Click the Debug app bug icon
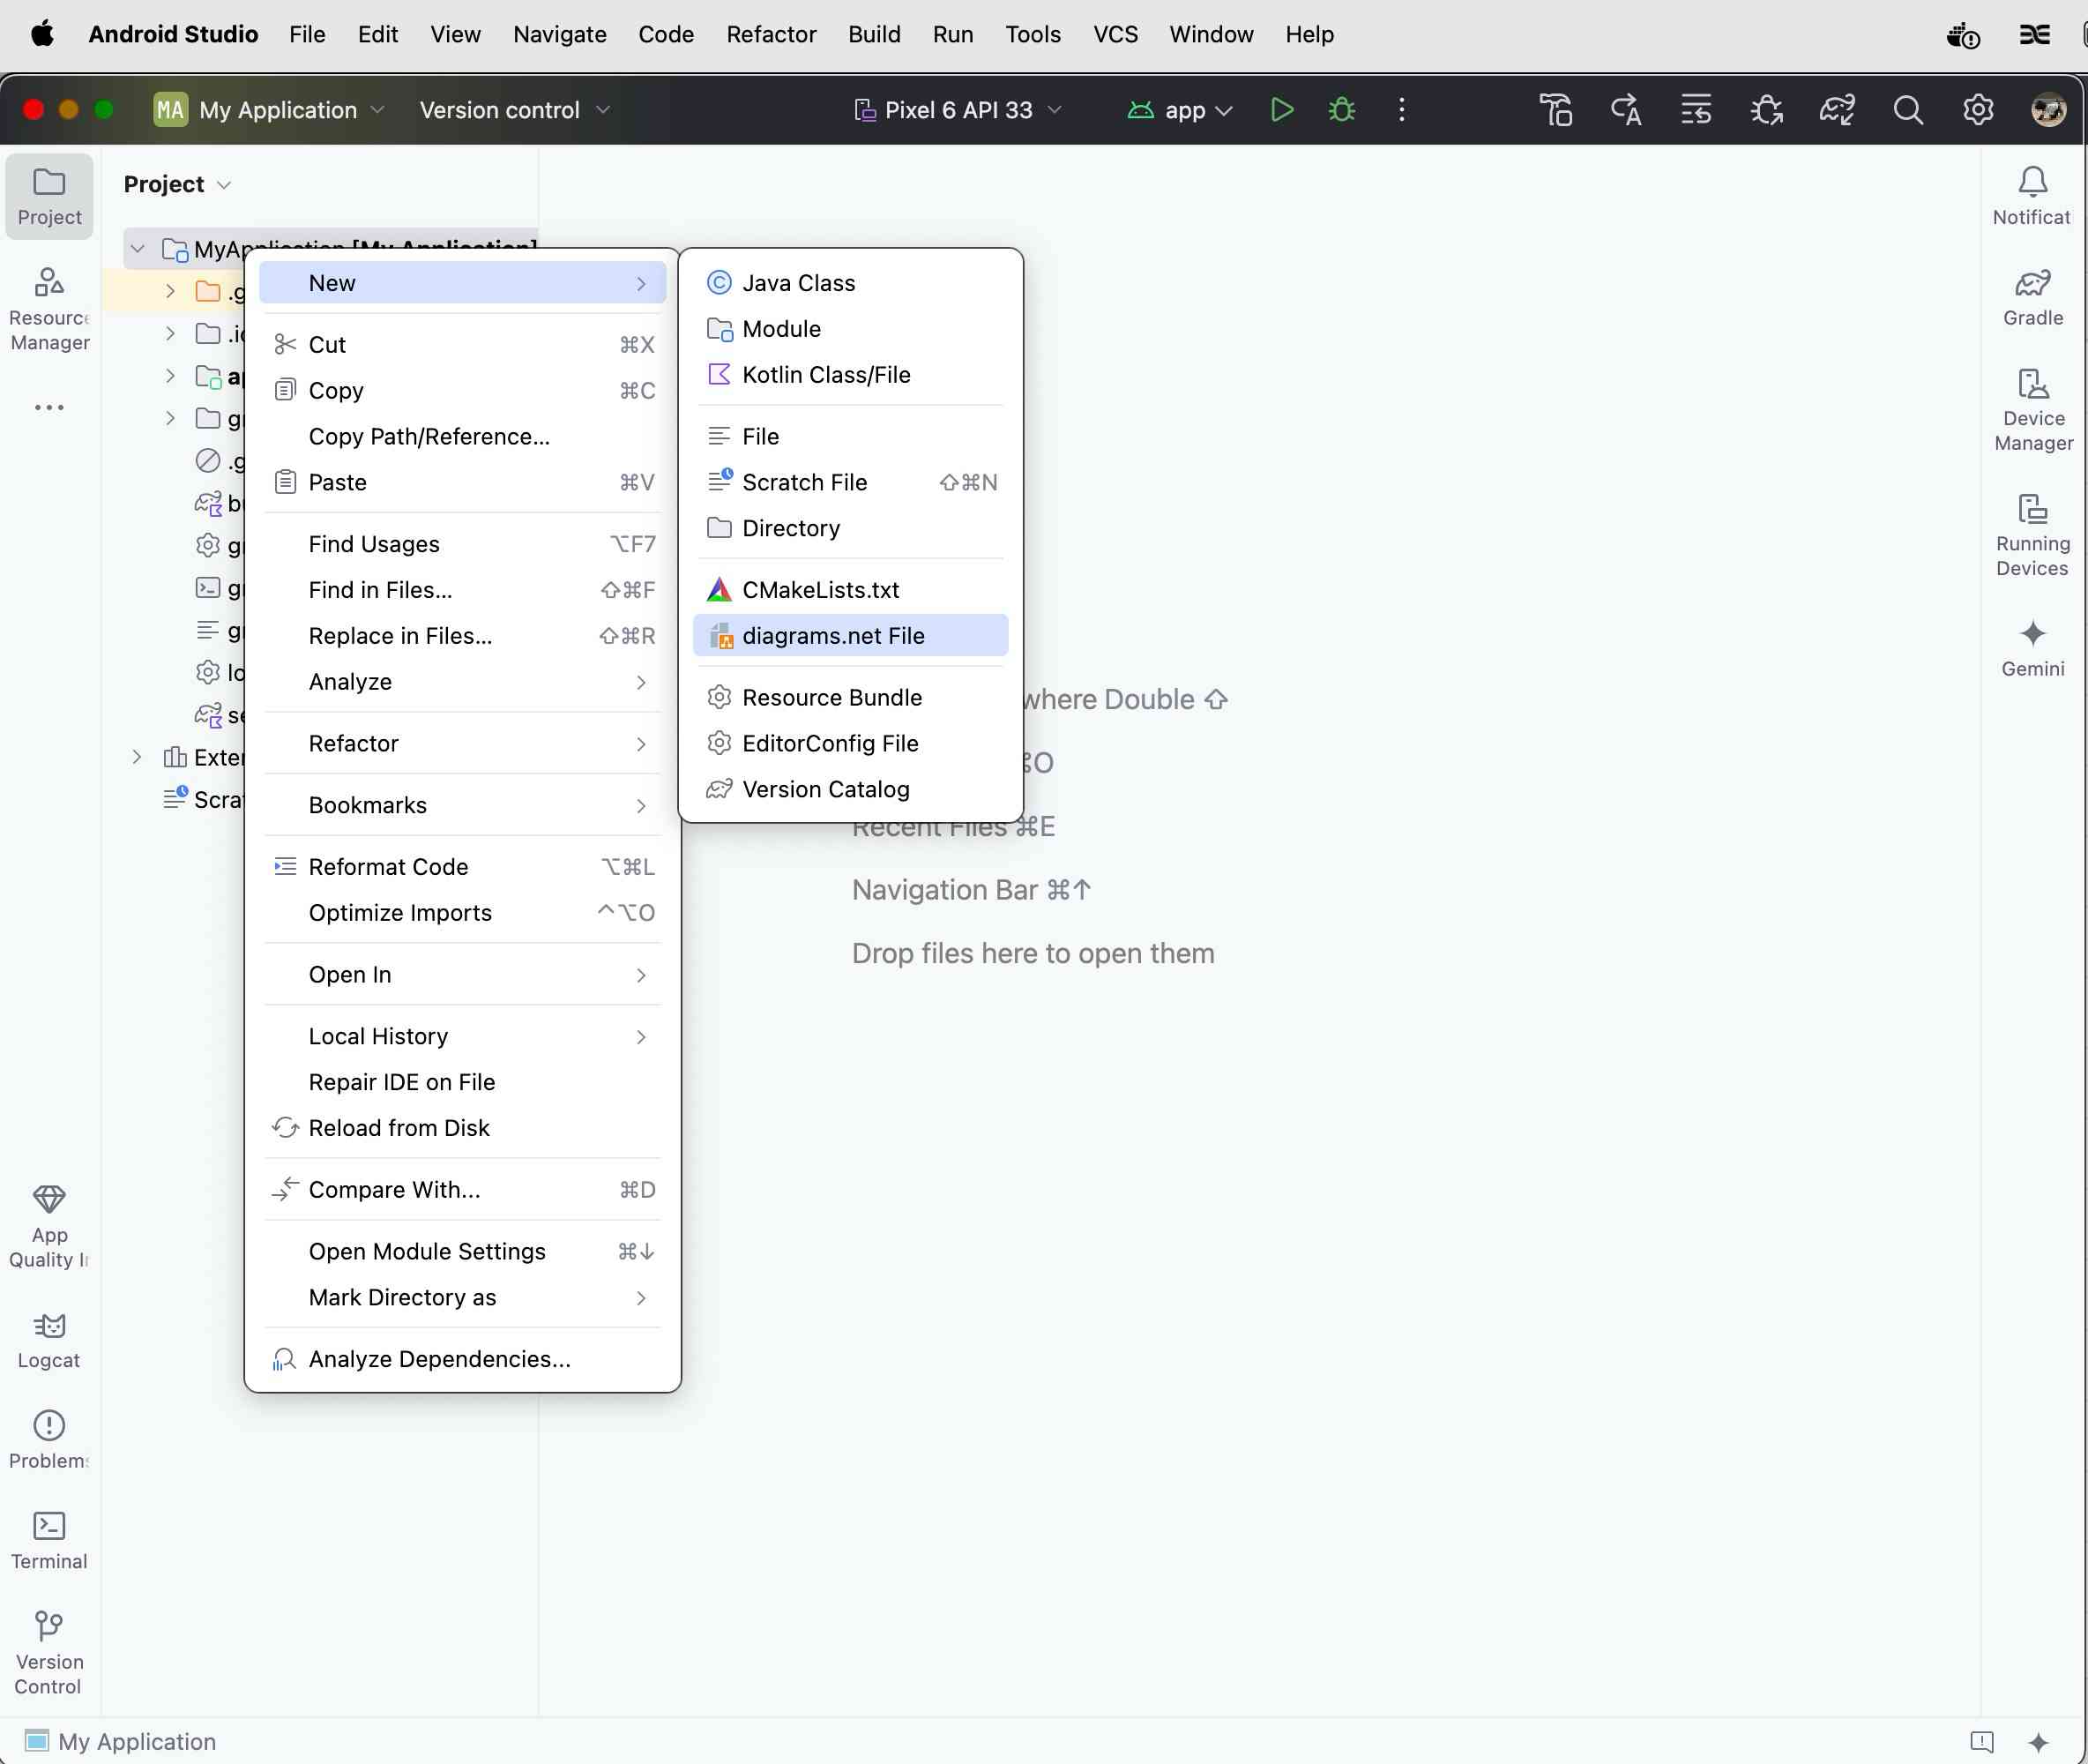 click(x=1341, y=110)
